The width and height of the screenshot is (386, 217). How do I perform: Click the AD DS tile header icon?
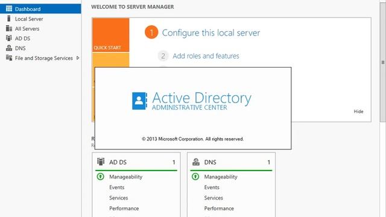[101, 162]
